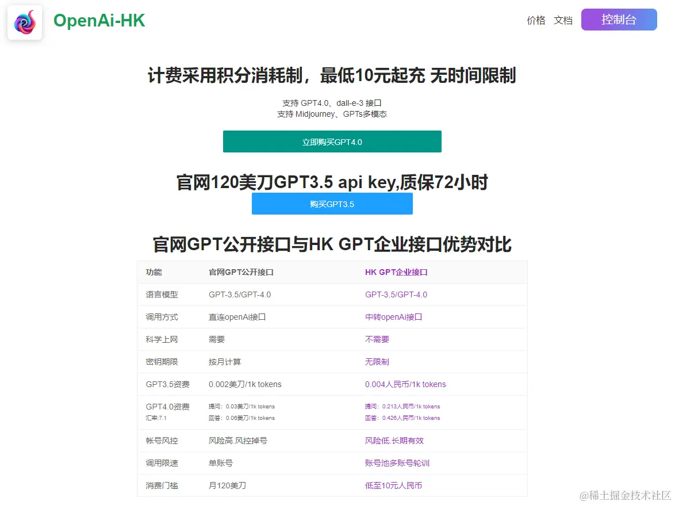Click the 月120美刀 cell
The image size is (675, 505).
227,485
